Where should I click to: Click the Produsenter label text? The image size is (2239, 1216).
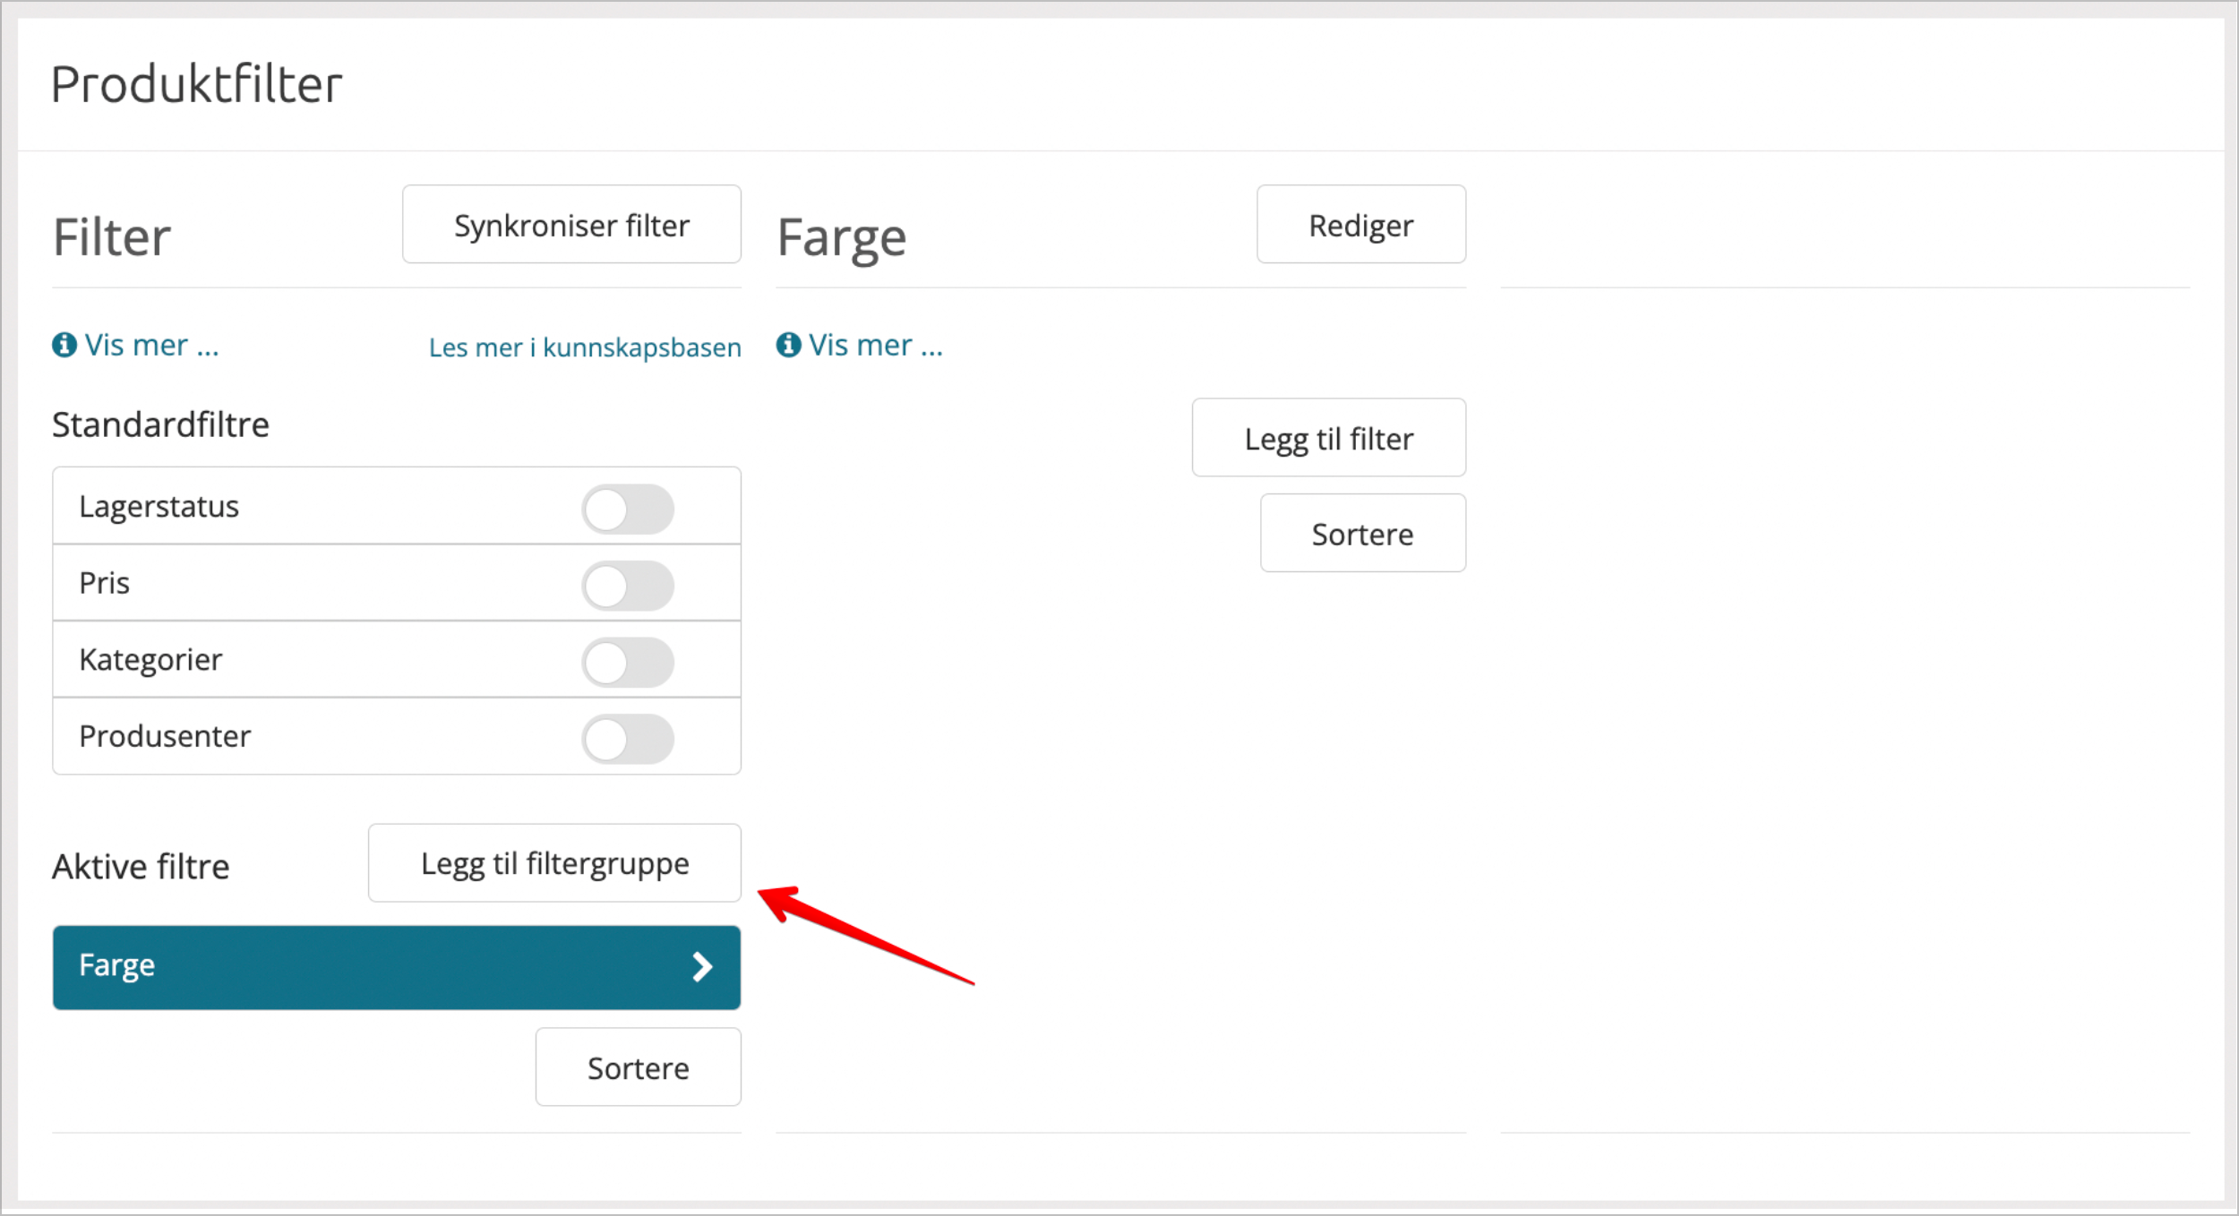coord(165,736)
